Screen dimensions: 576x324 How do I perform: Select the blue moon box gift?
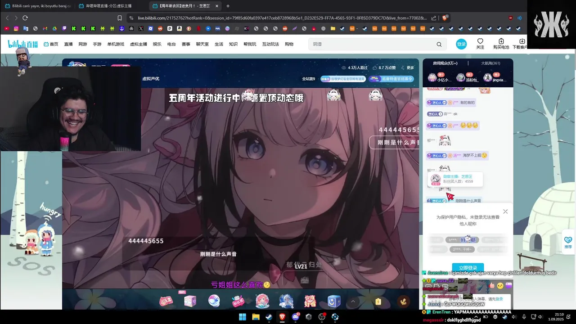click(334, 301)
